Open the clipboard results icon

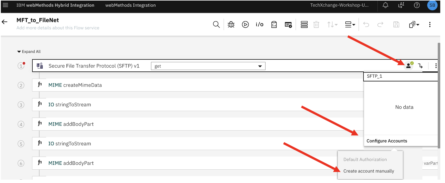click(x=274, y=25)
